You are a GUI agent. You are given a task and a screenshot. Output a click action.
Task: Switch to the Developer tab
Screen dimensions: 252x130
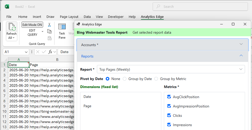click(116, 17)
